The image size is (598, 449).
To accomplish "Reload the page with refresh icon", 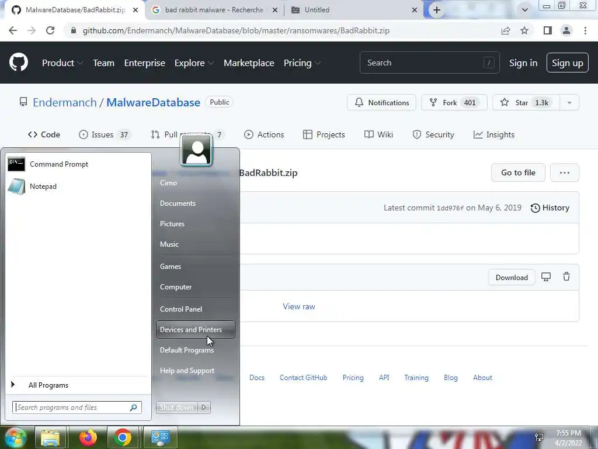I will tap(50, 30).
